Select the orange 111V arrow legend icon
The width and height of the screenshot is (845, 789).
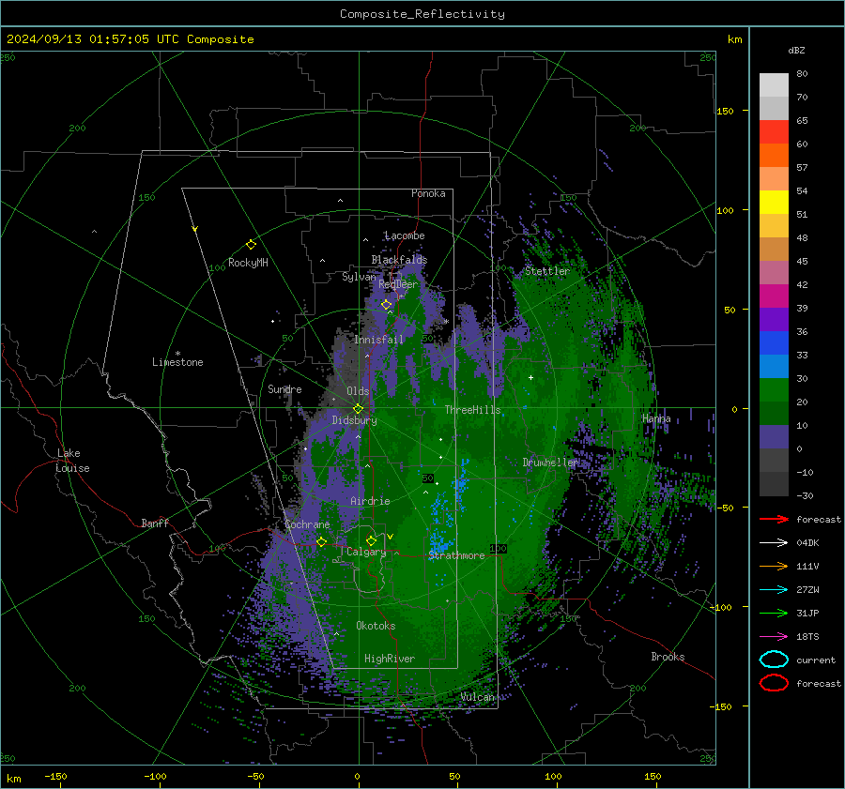[774, 566]
